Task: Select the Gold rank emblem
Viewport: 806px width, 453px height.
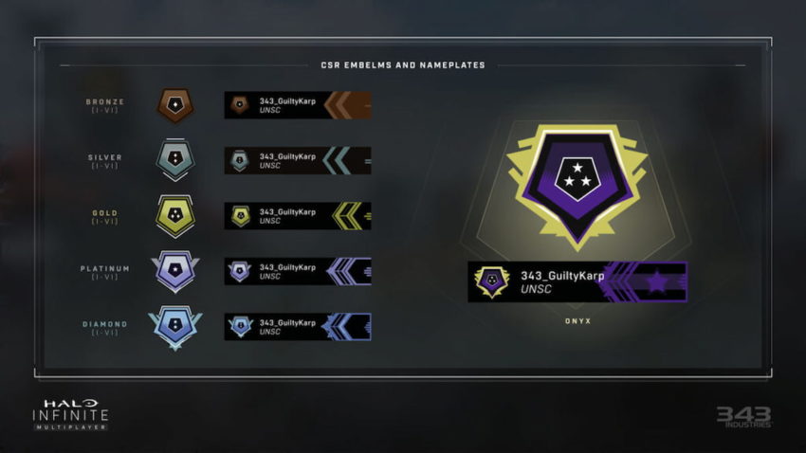Action: [175, 216]
